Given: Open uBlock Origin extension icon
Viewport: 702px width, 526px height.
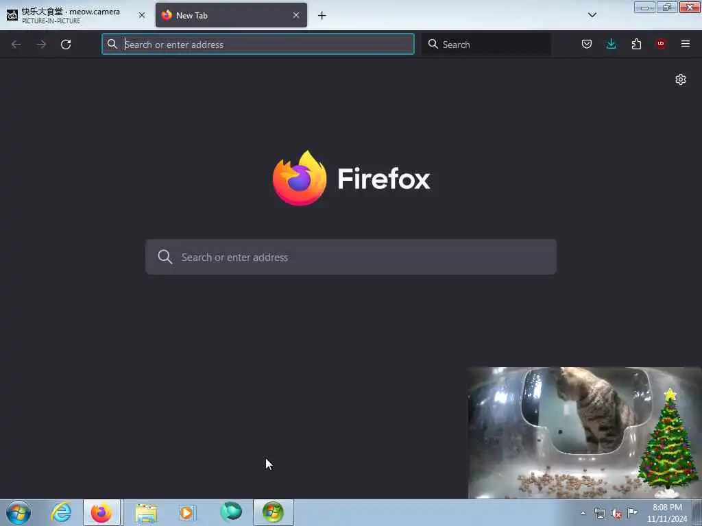Looking at the screenshot, I should (661, 44).
